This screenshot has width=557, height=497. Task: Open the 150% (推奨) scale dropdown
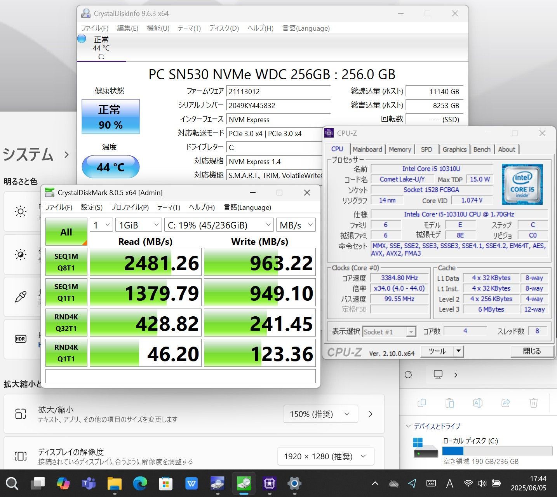pos(320,414)
